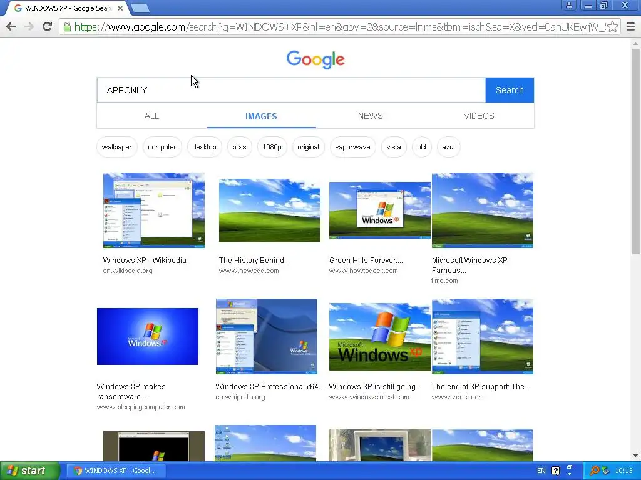Click the Windows XP makes ransomware... link
641x480 pixels.
tap(131, 391)
